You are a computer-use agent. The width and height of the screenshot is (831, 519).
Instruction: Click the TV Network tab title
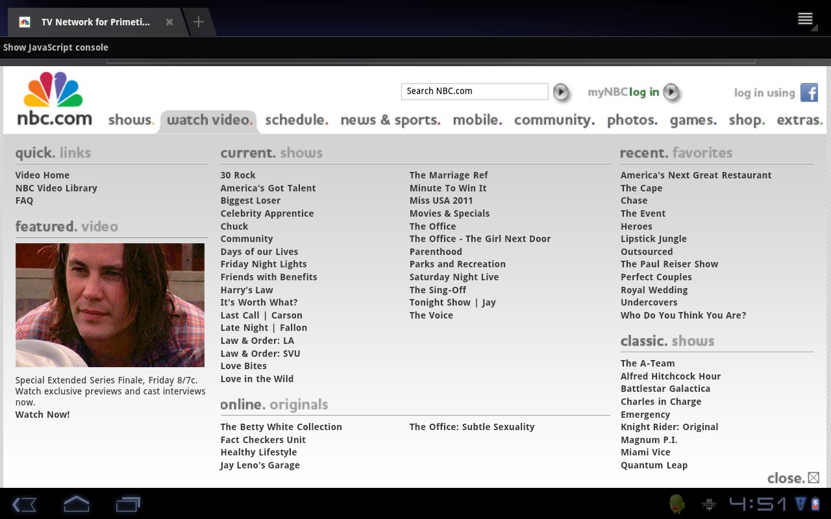[x=95, y=22]
